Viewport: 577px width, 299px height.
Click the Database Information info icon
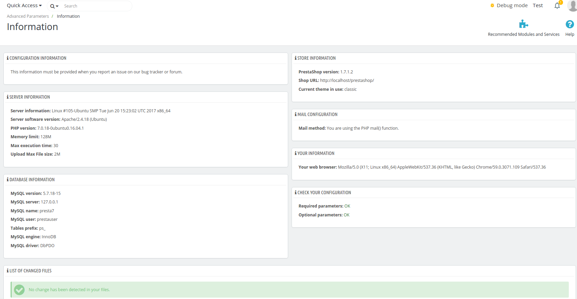click(8, 180)
